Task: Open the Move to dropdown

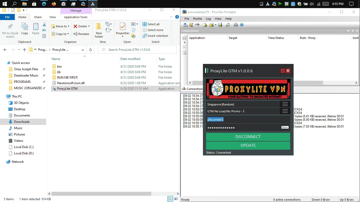Action: point(60,26)
